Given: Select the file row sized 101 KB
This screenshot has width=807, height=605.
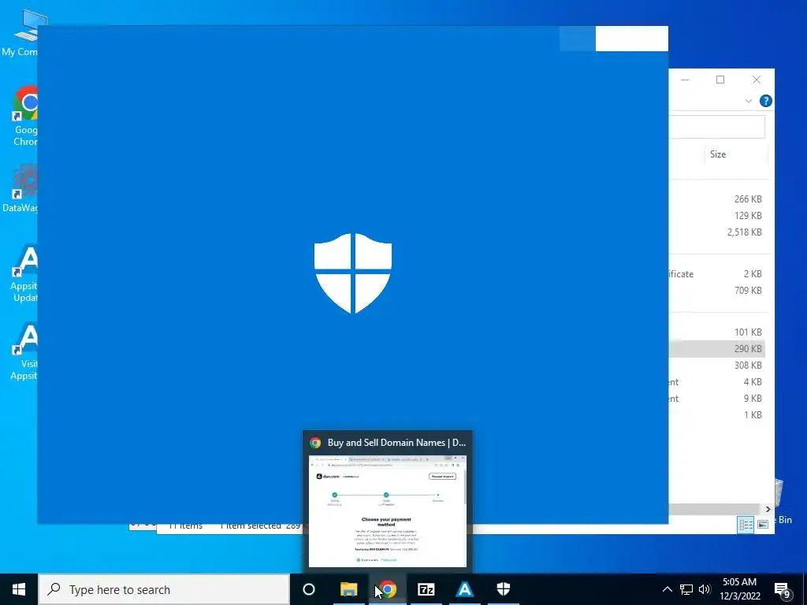Looking at the screenshot, I should [x=716, y=332].
